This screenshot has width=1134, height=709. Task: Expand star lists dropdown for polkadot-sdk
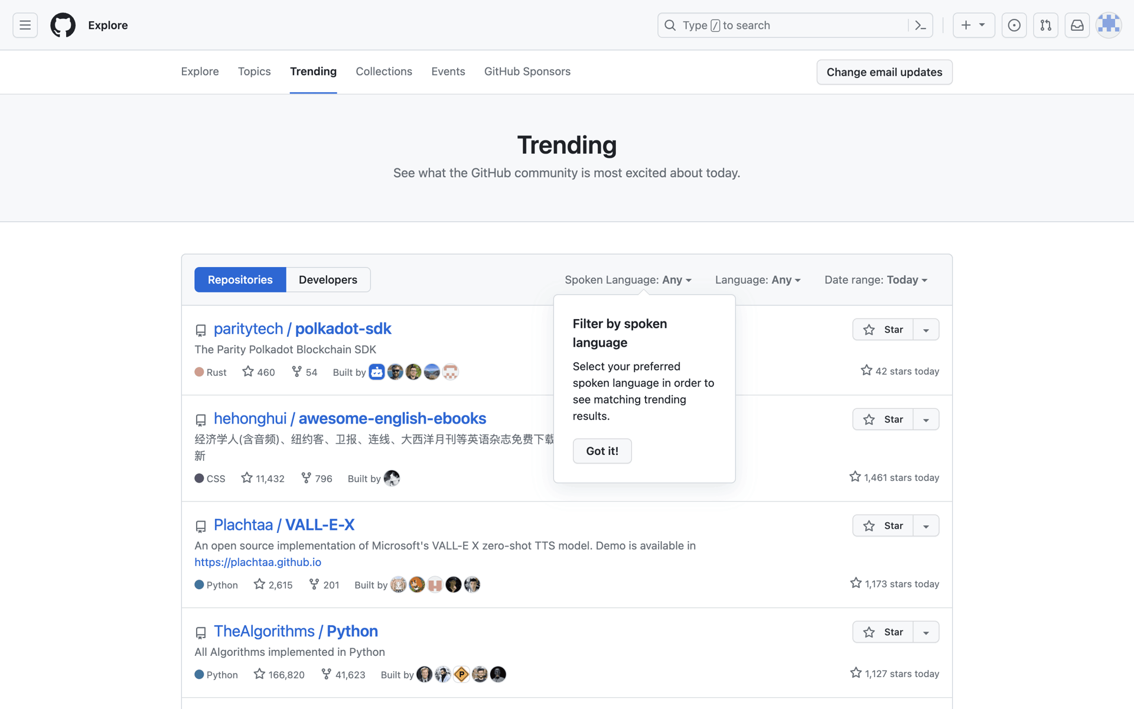click(926, 330)
